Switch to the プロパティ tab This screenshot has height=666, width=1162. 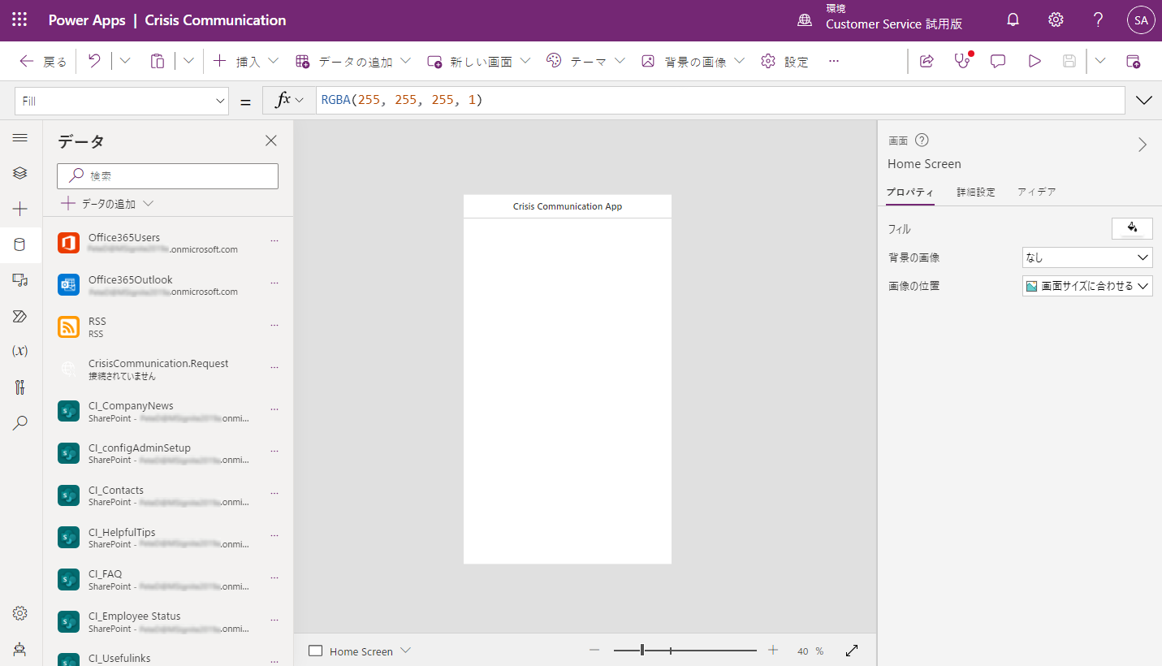tap(910, 192)
